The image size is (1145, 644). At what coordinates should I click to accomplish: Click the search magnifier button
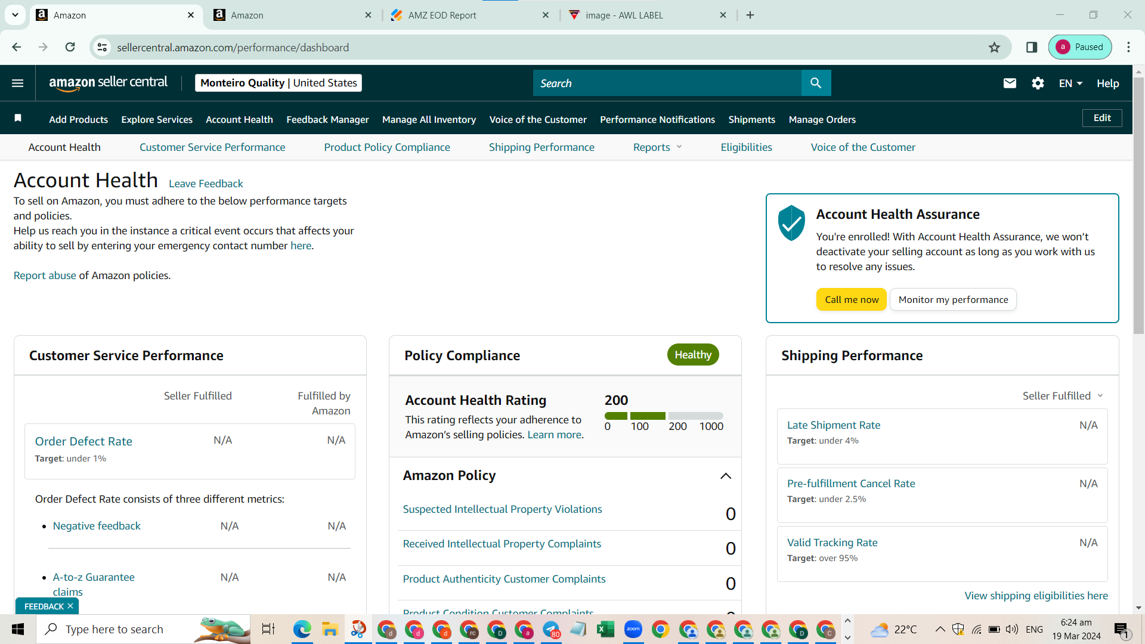click(x=816, y=83)
